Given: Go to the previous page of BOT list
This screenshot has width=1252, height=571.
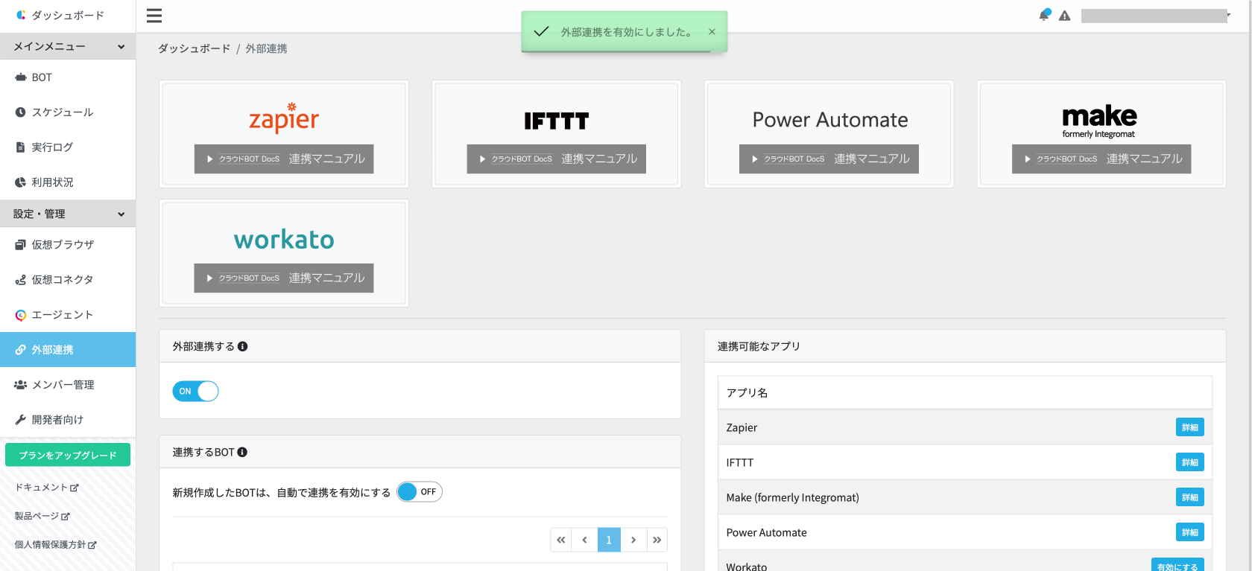Looking at the screenshot, I should (x=584, y=540).
